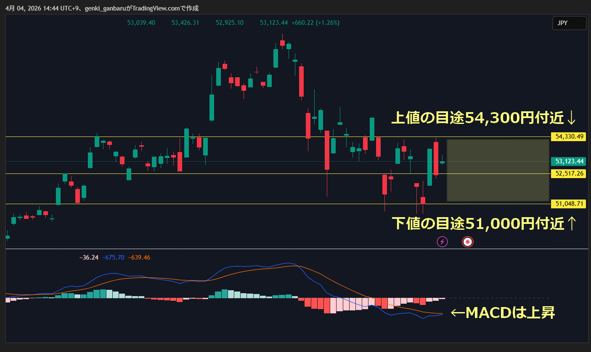591x352 pixels.
Task: Click MACD histogram value -36.24
Action: coord(89,257)
